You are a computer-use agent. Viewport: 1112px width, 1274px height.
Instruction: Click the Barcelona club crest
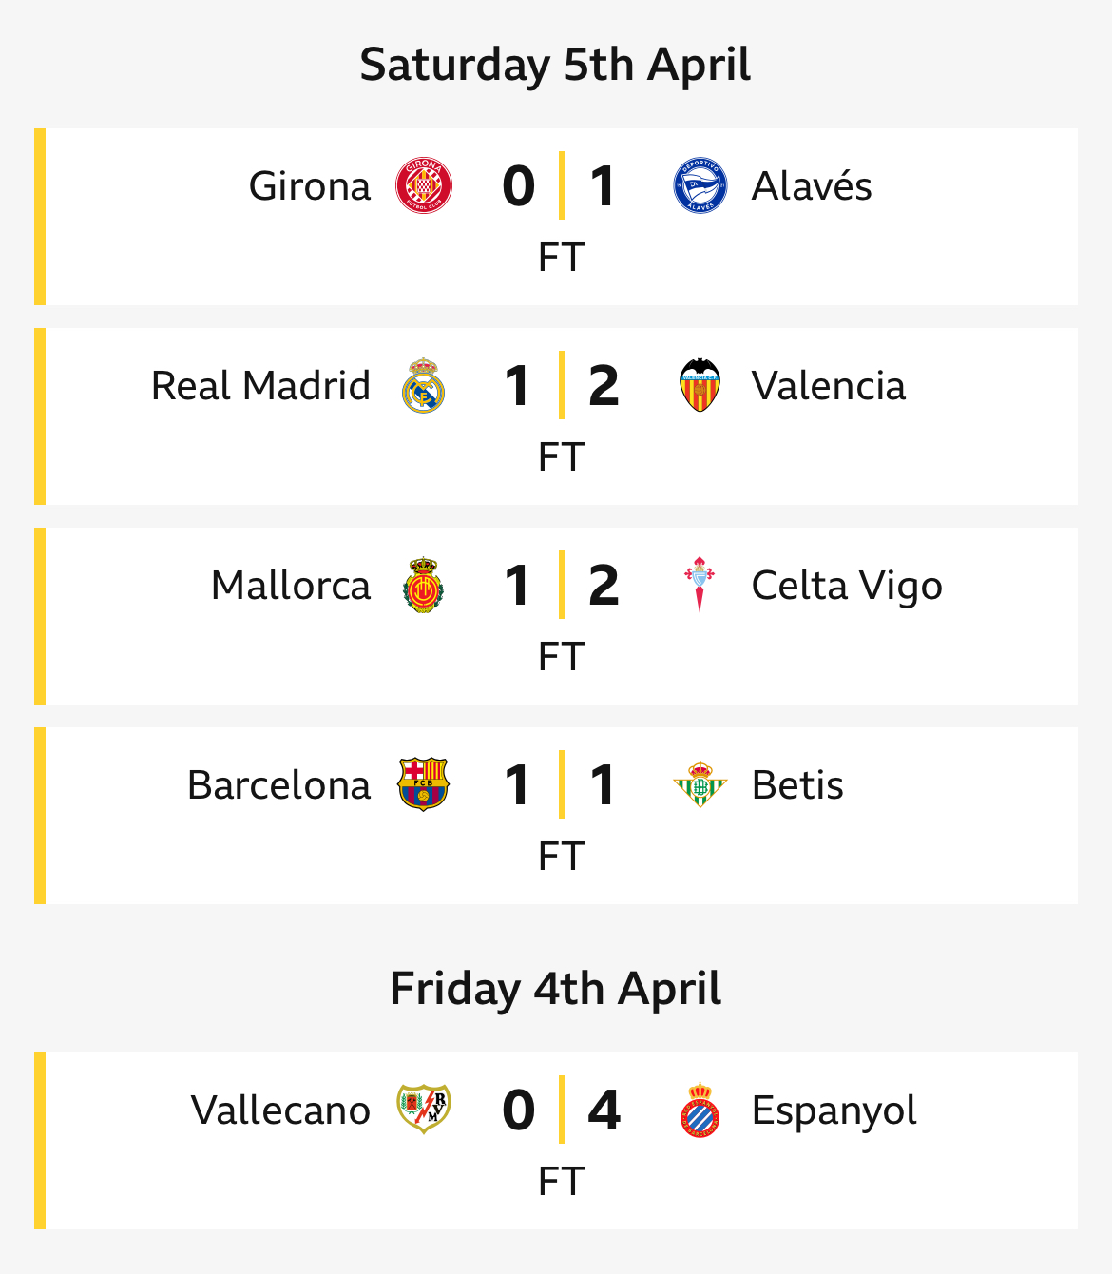(x=424, y=784)
